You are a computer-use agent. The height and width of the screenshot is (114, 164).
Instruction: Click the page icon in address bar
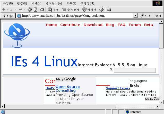[x=19, y=16]
